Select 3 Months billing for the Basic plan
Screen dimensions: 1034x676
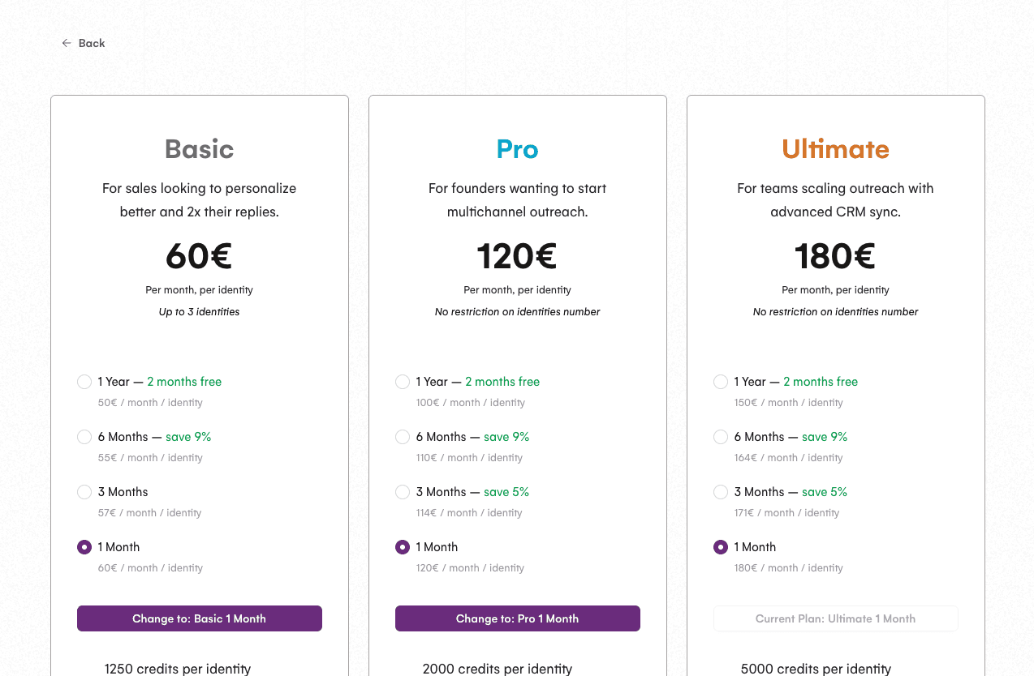click(x=84, y=492)
